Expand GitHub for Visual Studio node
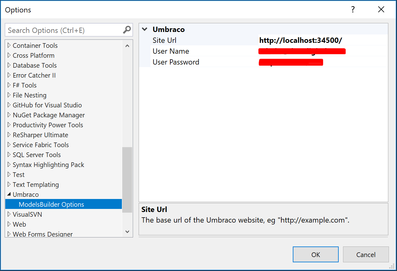 pos(9,105)
